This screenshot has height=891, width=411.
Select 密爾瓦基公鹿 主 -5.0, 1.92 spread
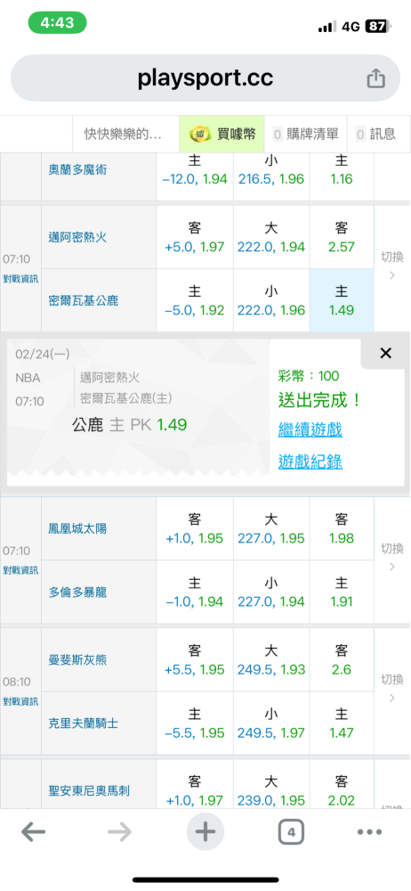(x=195, y=300)
